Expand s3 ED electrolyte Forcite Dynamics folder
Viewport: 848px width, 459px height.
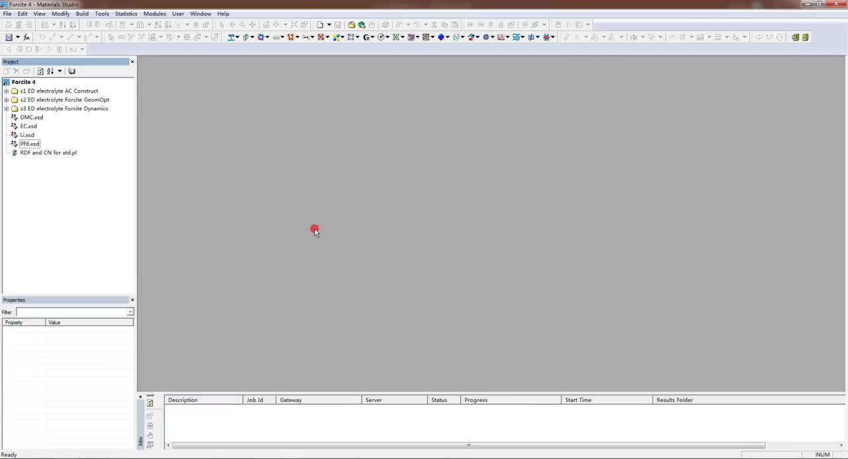[x=7, y=108]
